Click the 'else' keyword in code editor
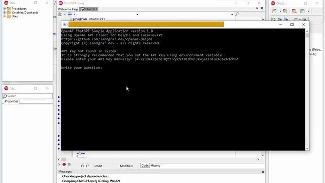Image resolution: width=325 pixels, height=183 pixels. (81, 153)
